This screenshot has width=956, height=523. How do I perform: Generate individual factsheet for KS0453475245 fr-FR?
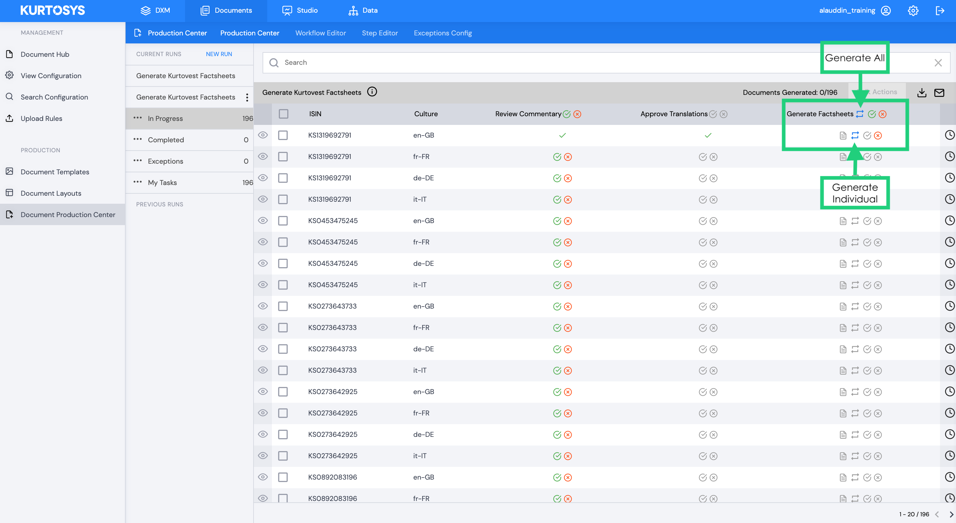click(x=855, y=242)
